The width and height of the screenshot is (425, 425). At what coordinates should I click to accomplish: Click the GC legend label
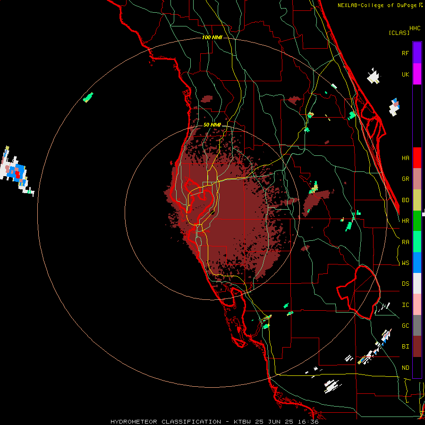pyautogui.click(x=405, y=326)
